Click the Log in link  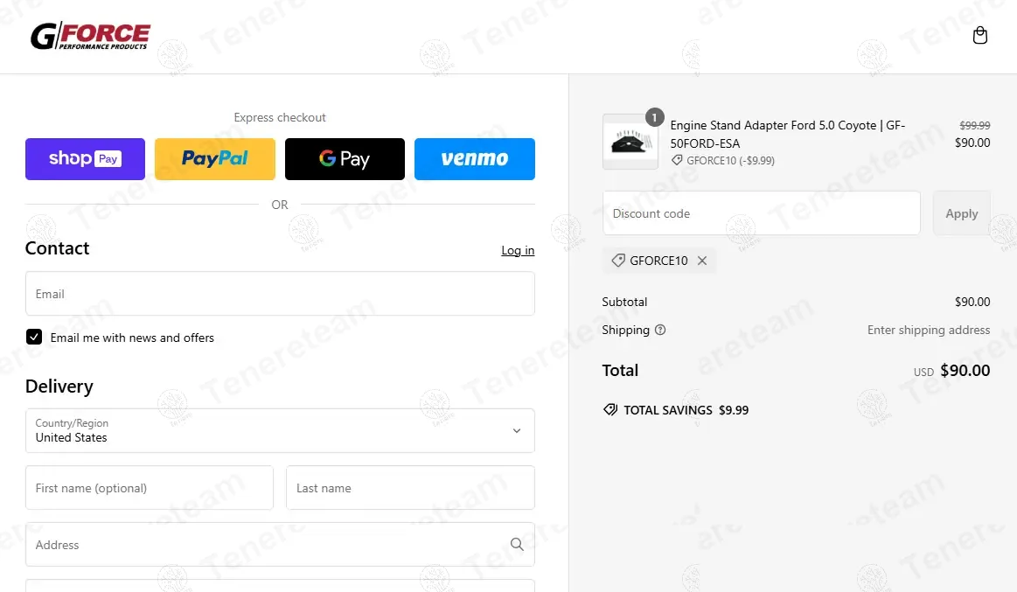(x=518, y=251)
